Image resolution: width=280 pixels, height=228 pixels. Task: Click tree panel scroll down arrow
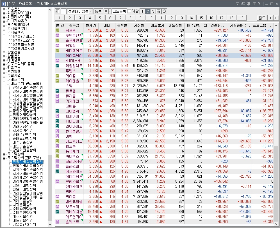click(50, 224)
